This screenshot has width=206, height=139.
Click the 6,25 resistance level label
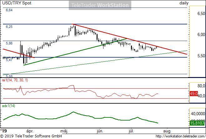click(x=9, y=27)
